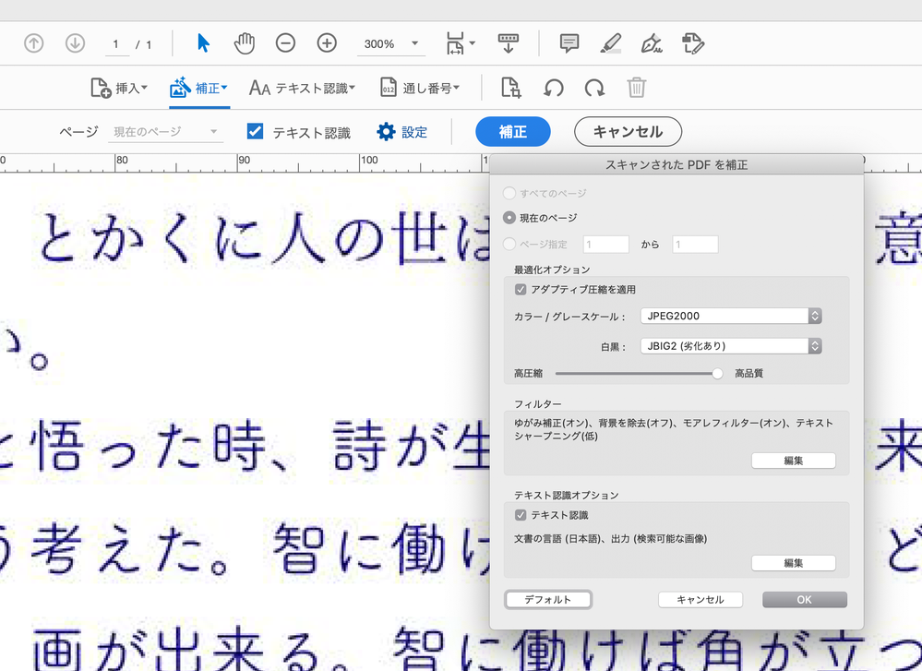Disable the テキスト認識 checkbox in the dialog

tap(520, 514)
